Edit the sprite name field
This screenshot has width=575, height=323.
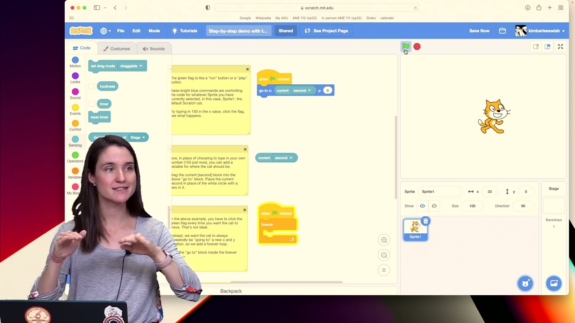[440, 192]
